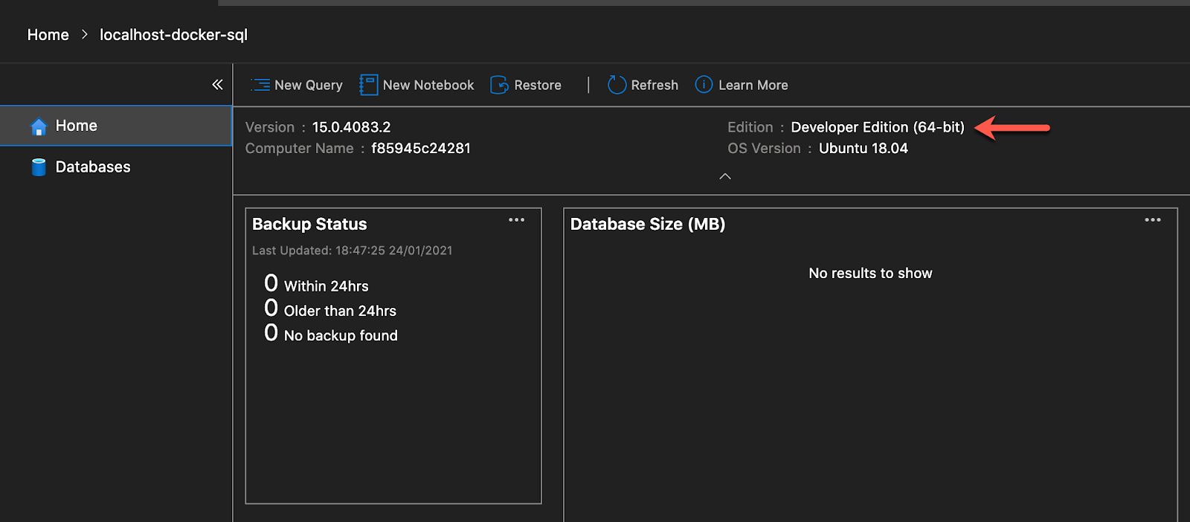Click the Database Size (MB) title
1190x522 pixels.
click(x=647, y=224)
